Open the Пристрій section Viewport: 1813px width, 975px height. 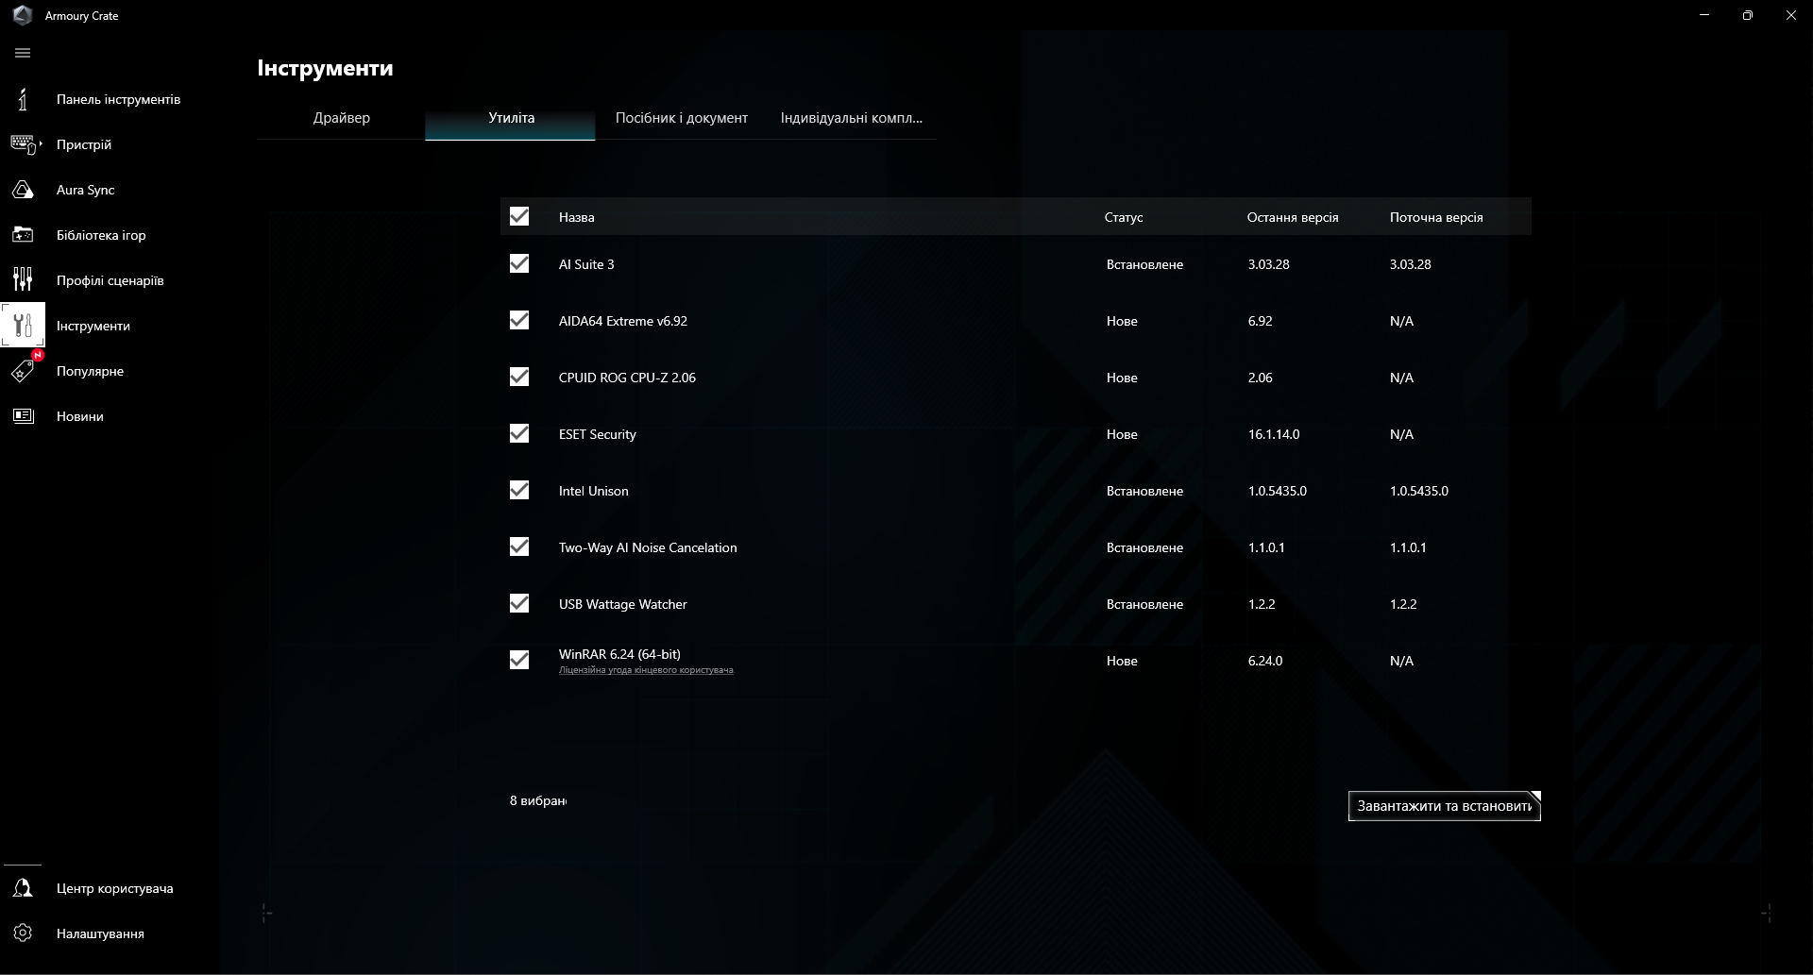83,144
